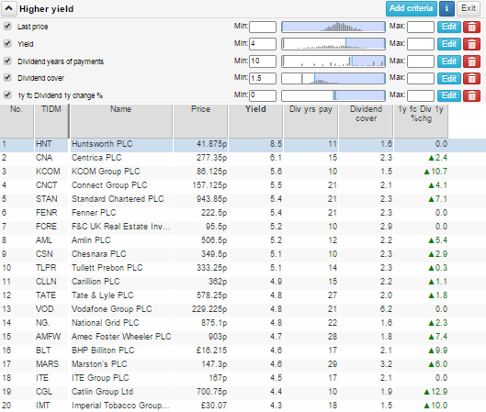The width and height of the screenshot is (486, 412).
Task: Focus the Yield Min input field
Action: coord(263,44)
